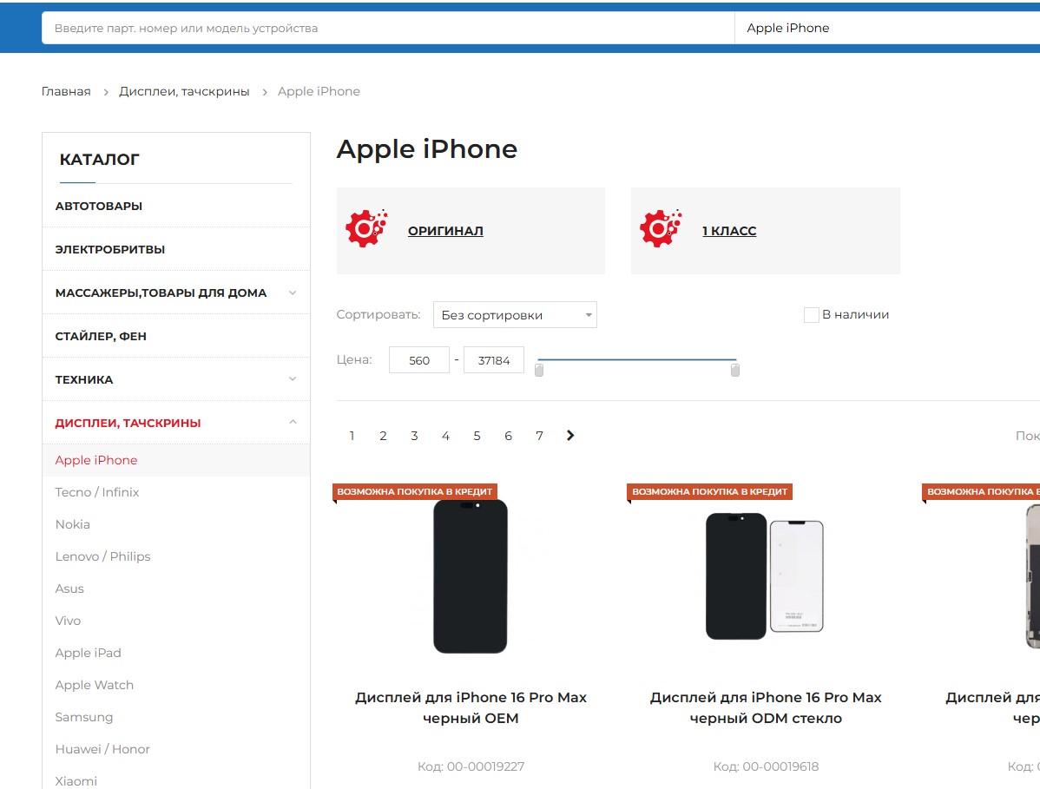Go to page 4 of results
Screen dimensions: 1040x789
(x=445, y=436)
